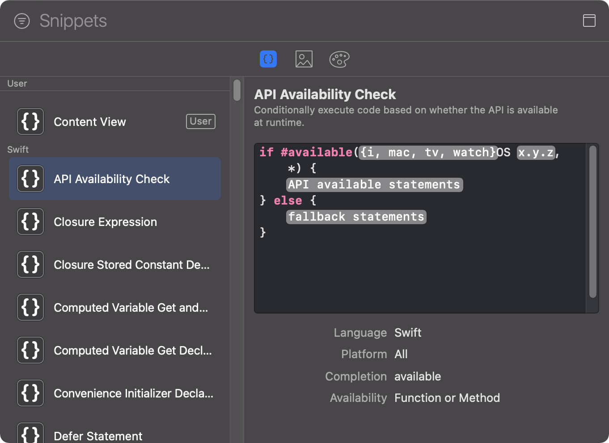Select the code snippets tab icon
This screenshot has width=609, height=443.
[x=268, y=59]
